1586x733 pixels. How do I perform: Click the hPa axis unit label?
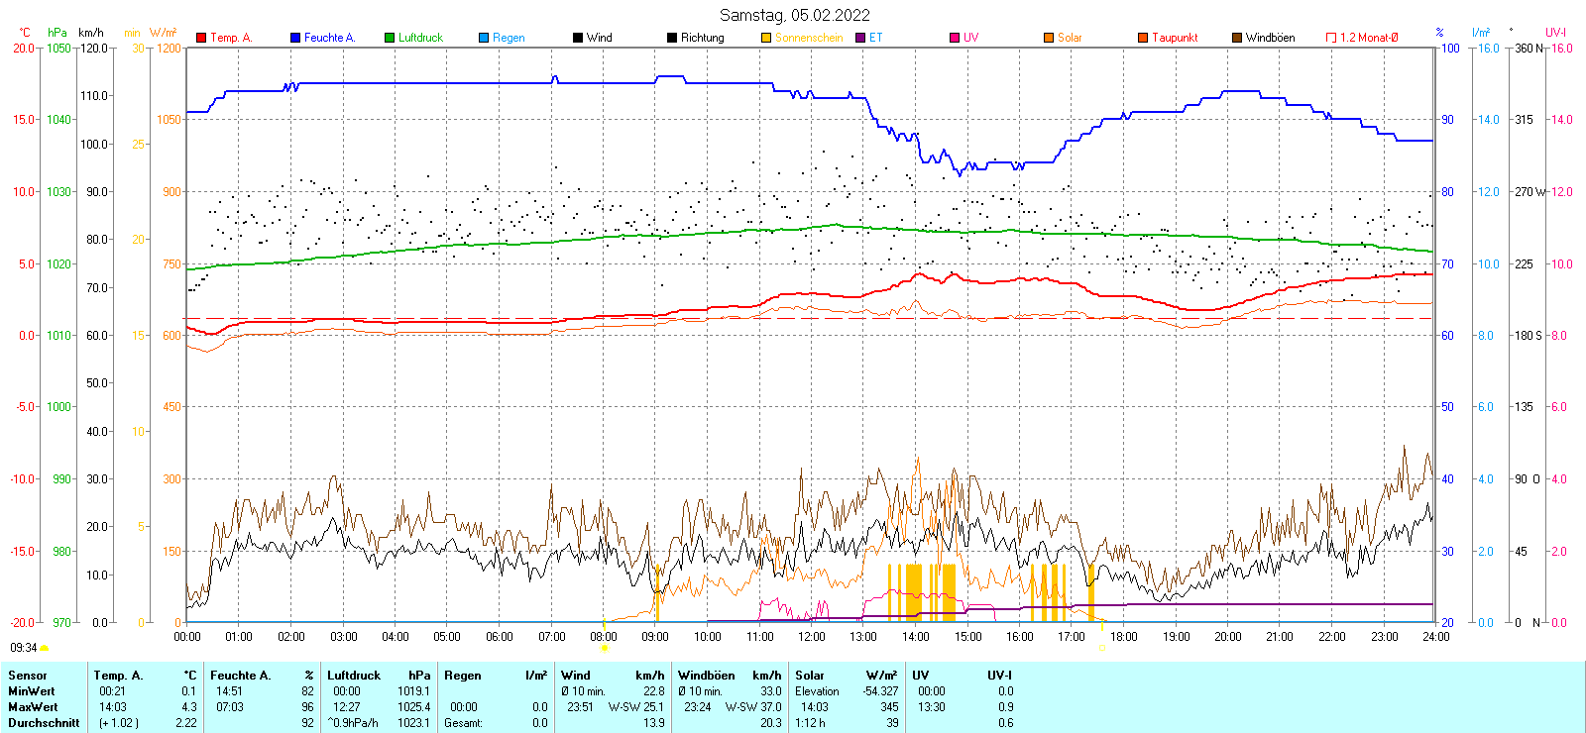[x=57, y=33]
